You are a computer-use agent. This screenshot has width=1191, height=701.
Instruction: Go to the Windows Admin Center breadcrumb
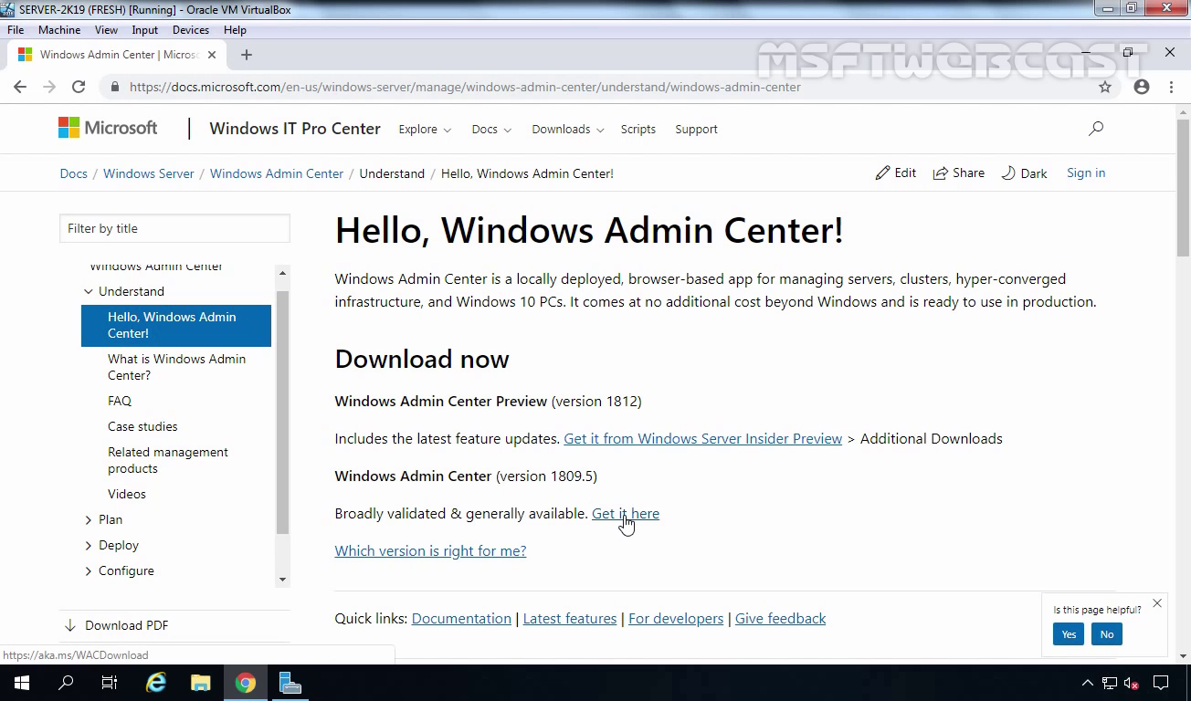click(x=277, y=173)
